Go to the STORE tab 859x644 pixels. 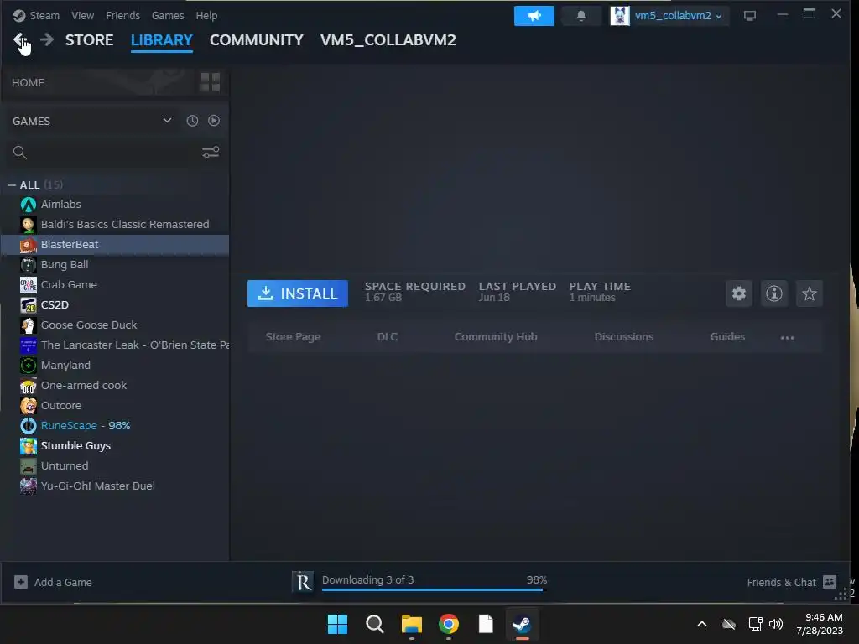click(x=89, y=40)
